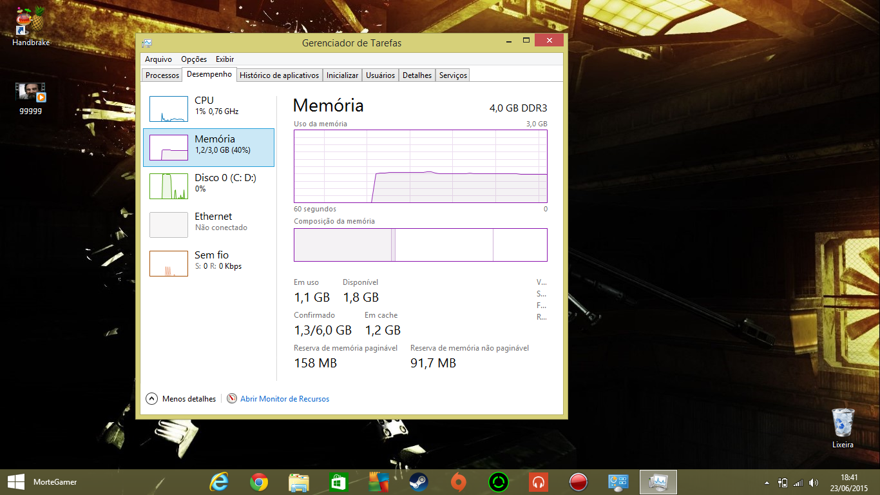
Task: Open the Lixeira recycle bin
Action: (843, 428)
